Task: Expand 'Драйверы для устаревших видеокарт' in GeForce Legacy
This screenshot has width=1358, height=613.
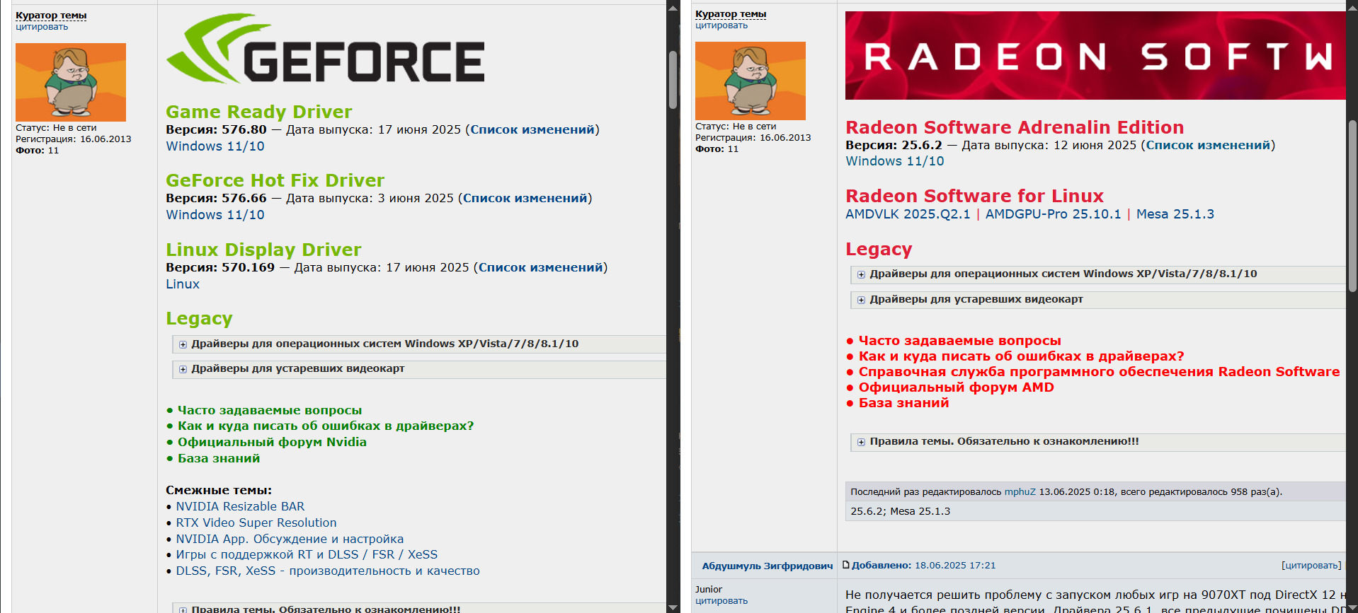Action: [183, 369]
